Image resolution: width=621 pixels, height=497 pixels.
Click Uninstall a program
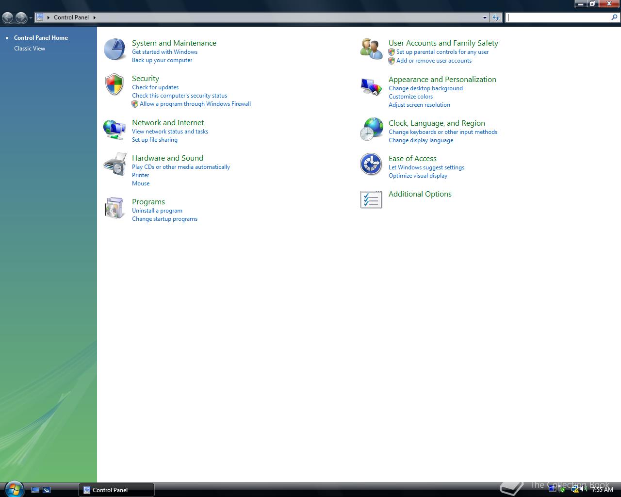(157, 211)
